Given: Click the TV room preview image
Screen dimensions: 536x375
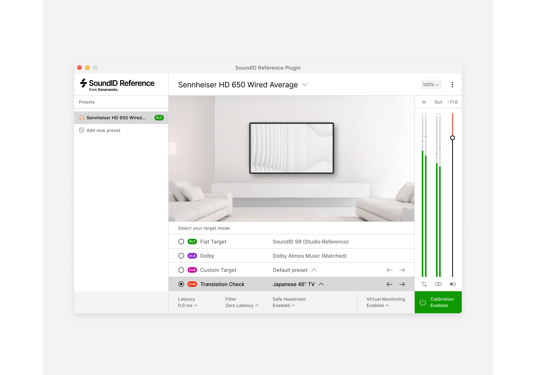Looking at the screenshot, I should pos(291,159).
